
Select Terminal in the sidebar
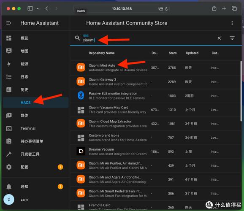tap(36, 128)
